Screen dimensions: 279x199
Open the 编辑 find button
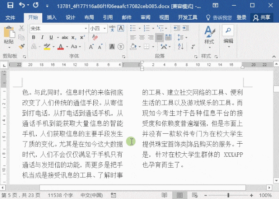tap(228, 36)
